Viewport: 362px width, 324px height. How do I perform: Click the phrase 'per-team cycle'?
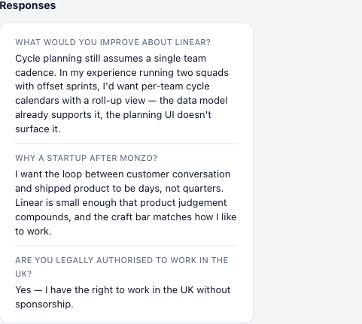tap(175, 86)
